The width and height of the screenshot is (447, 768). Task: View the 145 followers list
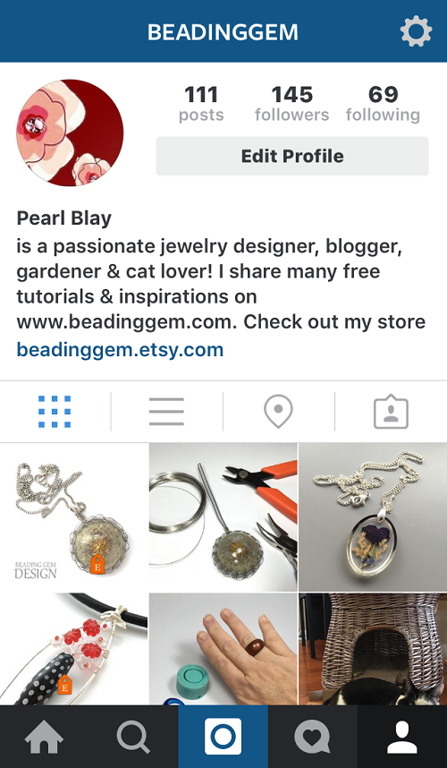[292, 103]
